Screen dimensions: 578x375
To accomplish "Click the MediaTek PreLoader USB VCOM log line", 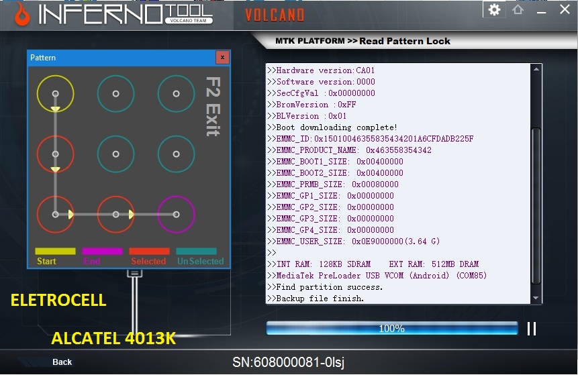I will click(377, 276).
